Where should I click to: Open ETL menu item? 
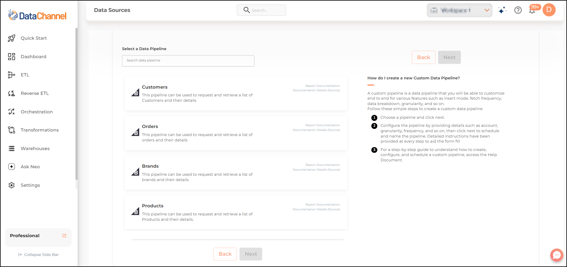25,75
